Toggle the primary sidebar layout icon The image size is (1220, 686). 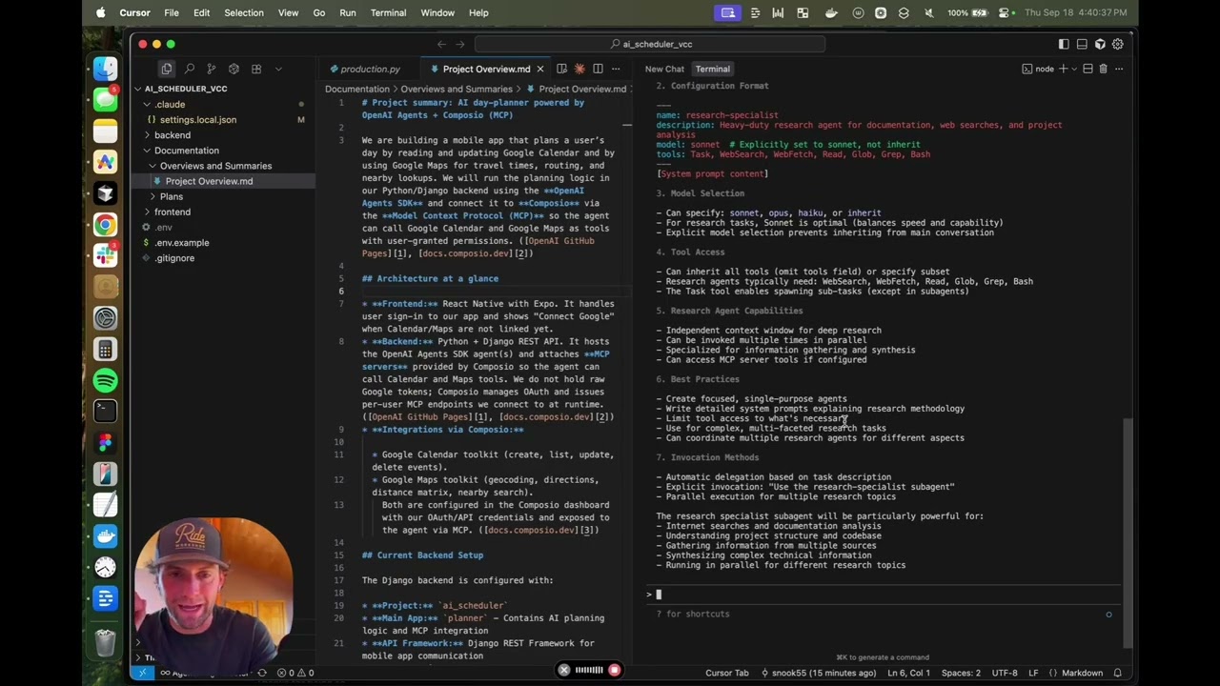pyautogui.click(x=1064, y=44)
